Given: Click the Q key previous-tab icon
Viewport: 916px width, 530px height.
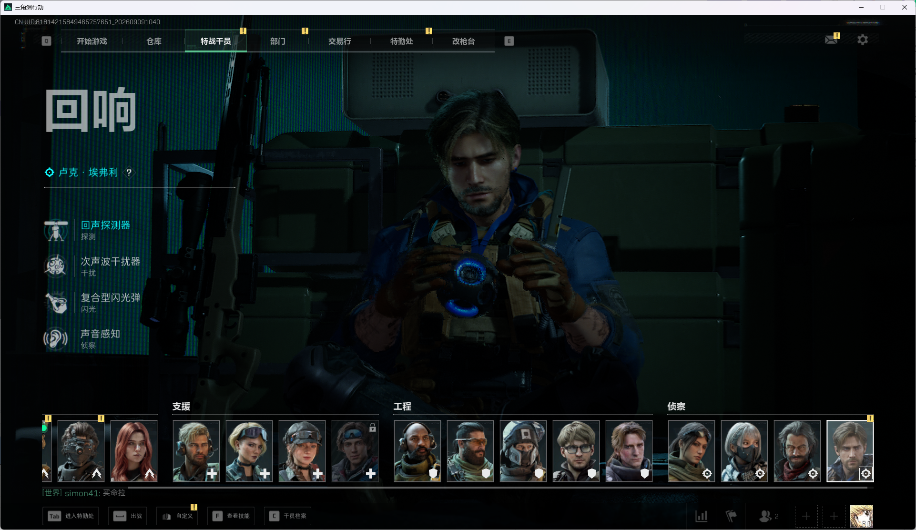Looking at the screenshot, I should [x=46, y=41].
